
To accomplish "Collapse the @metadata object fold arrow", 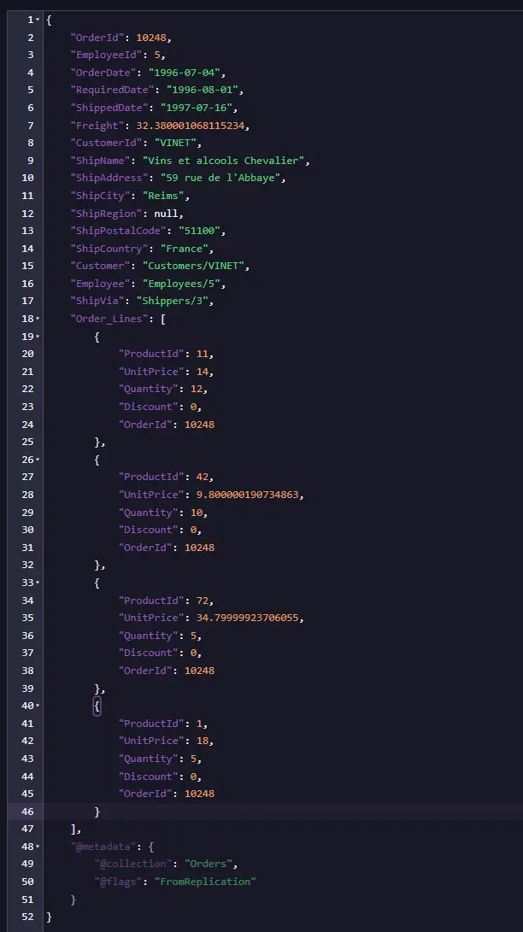I will pyautogui.click(x=38, y=847).
